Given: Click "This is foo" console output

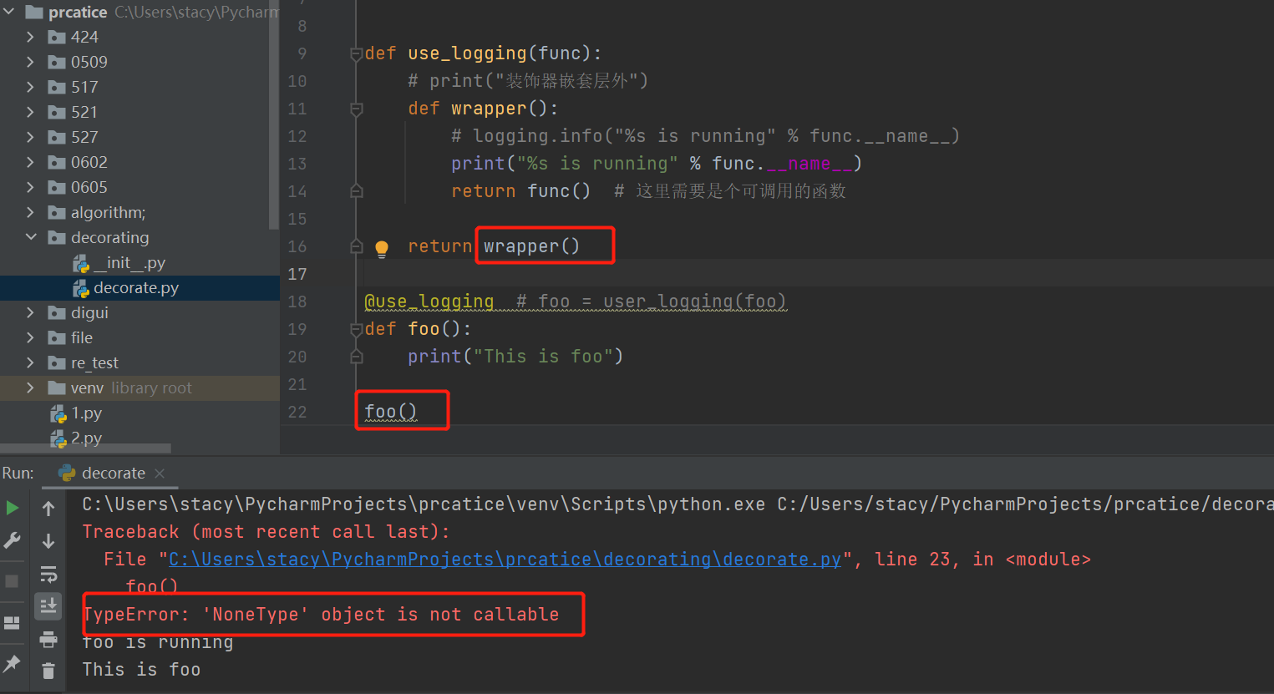Looking at the screenshot, I should (x=141, y=670).
